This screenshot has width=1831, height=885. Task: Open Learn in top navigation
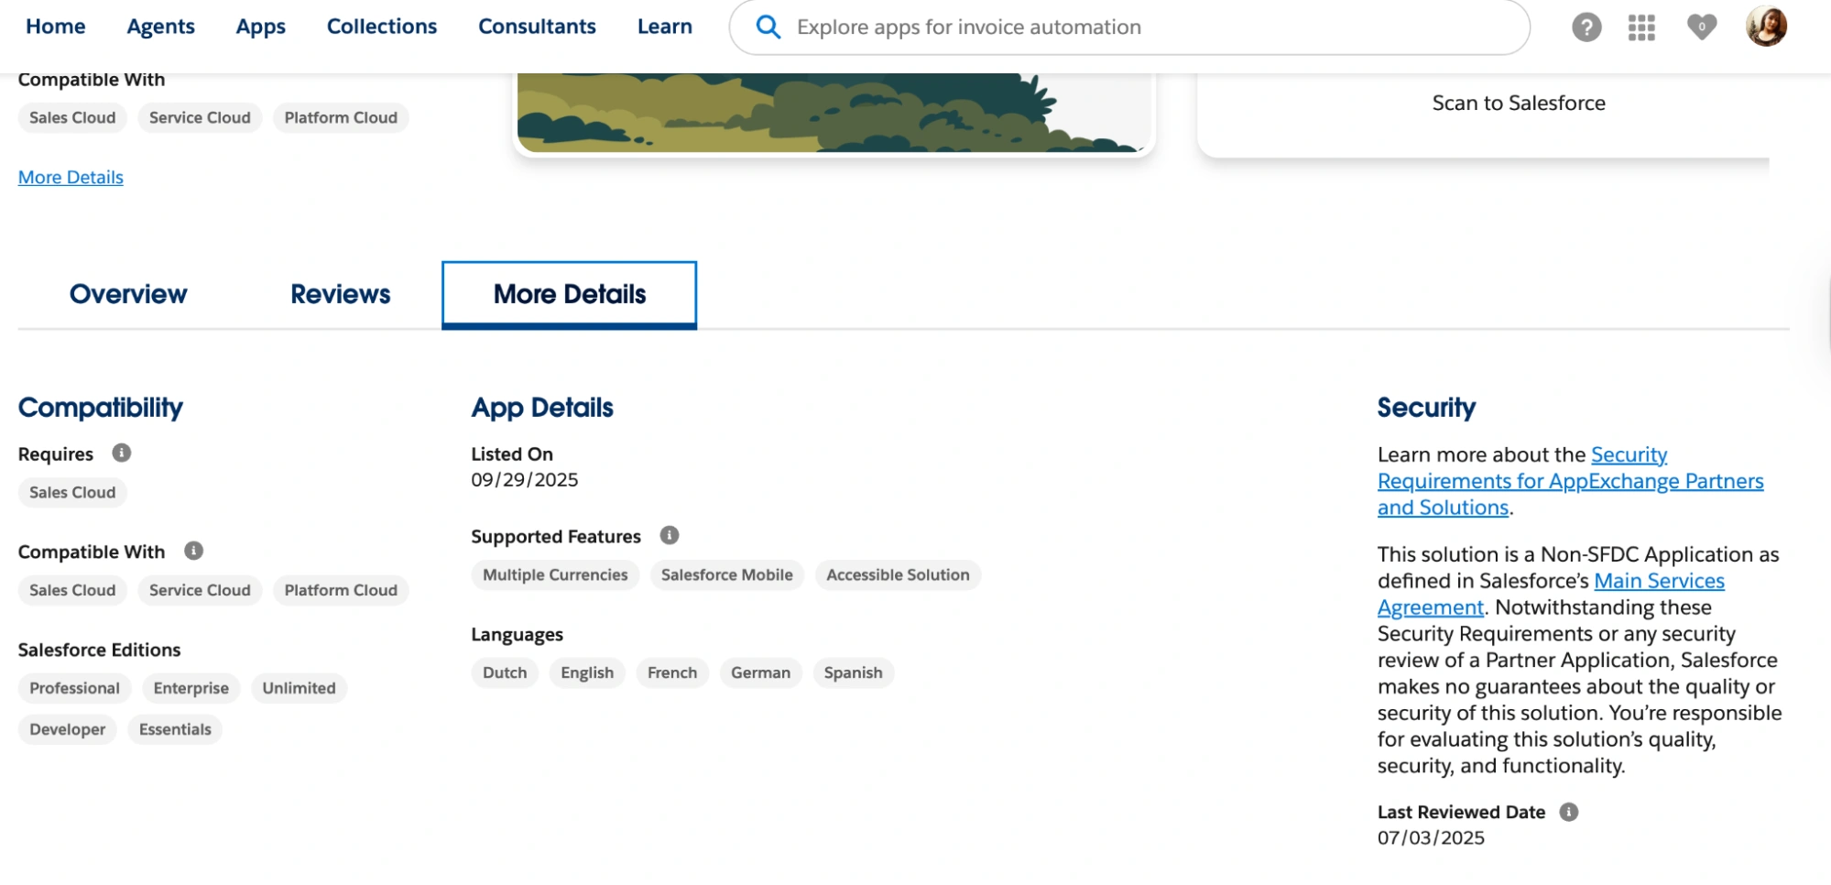665,27
